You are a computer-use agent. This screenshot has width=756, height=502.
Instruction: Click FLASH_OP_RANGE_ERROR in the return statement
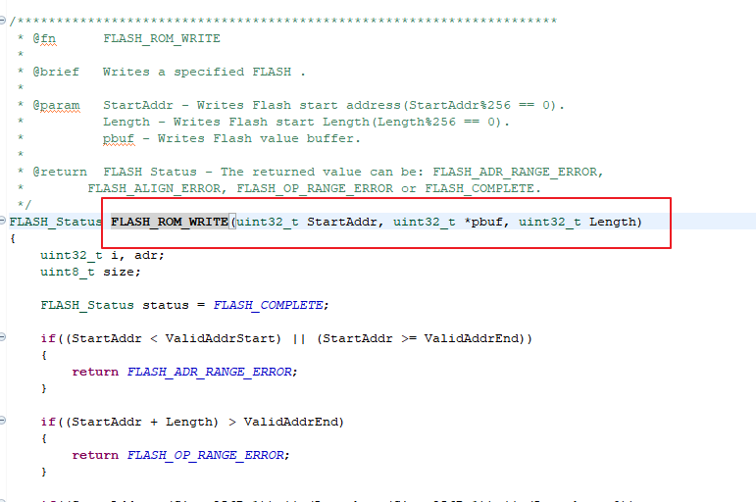205,455
